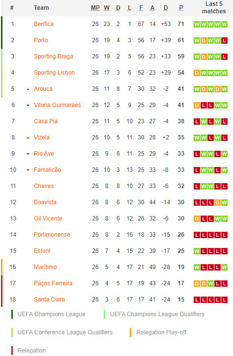This screenshot has width=233, height=356.
Task: Click the P points column header
Action: 181,8
